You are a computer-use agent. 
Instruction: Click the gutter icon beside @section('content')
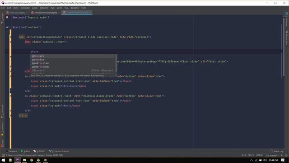pos(7,27)
